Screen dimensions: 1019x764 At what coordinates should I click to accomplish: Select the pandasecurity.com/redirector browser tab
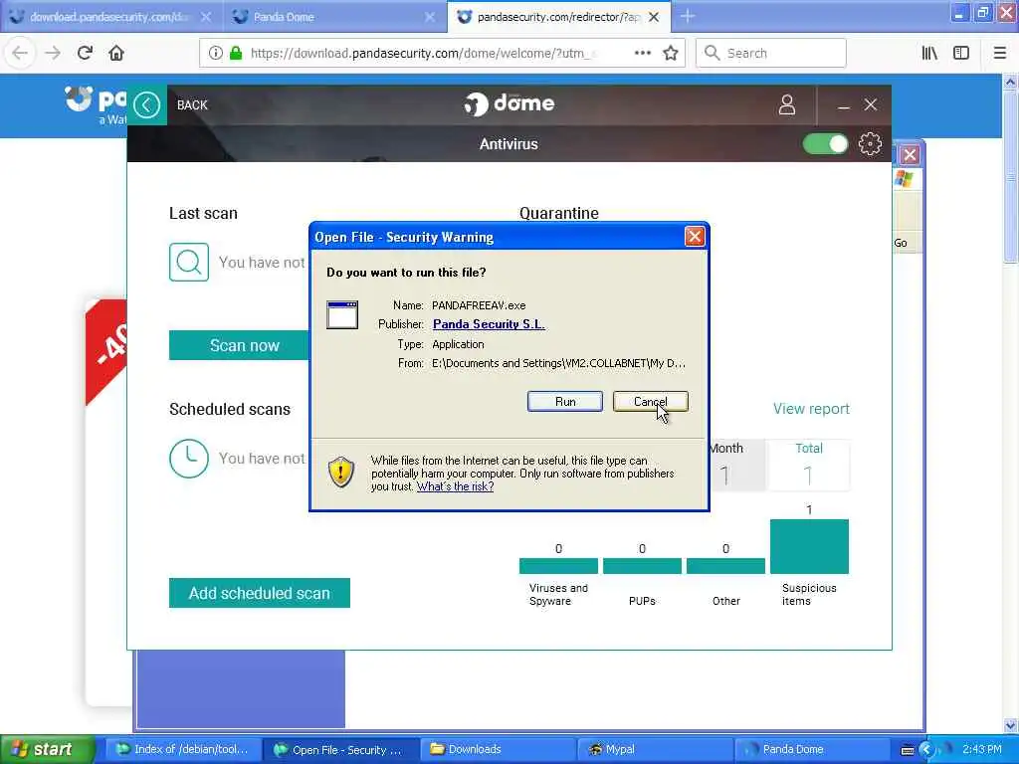[x=557, y=17]
